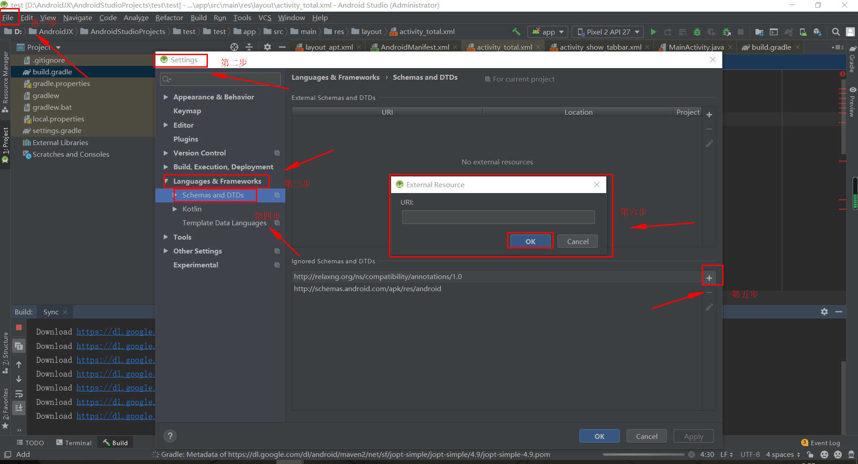The image size is (858, 464).
Task: Run the app with green play icon
Action: 653,32
